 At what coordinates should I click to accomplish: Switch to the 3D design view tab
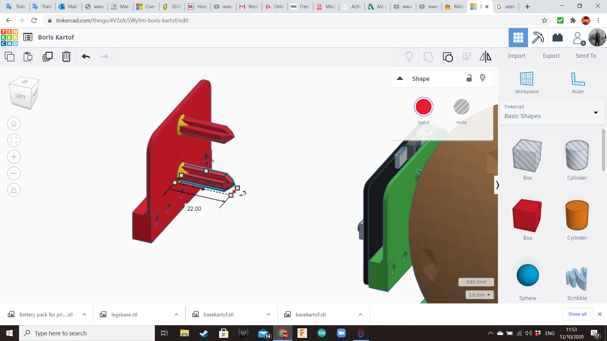point(518,38)
